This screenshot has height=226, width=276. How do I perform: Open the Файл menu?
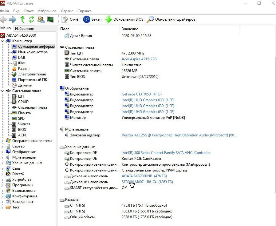tap(5, 11)
